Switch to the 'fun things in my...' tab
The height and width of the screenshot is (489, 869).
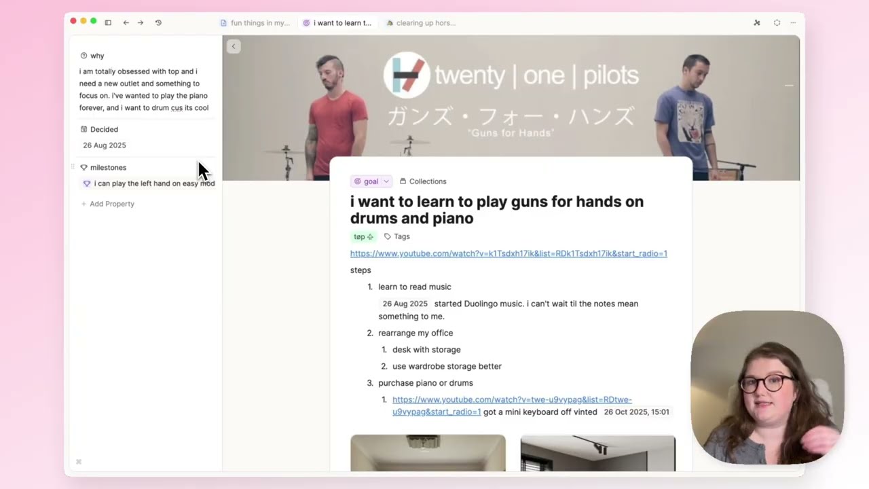[255, 22]
